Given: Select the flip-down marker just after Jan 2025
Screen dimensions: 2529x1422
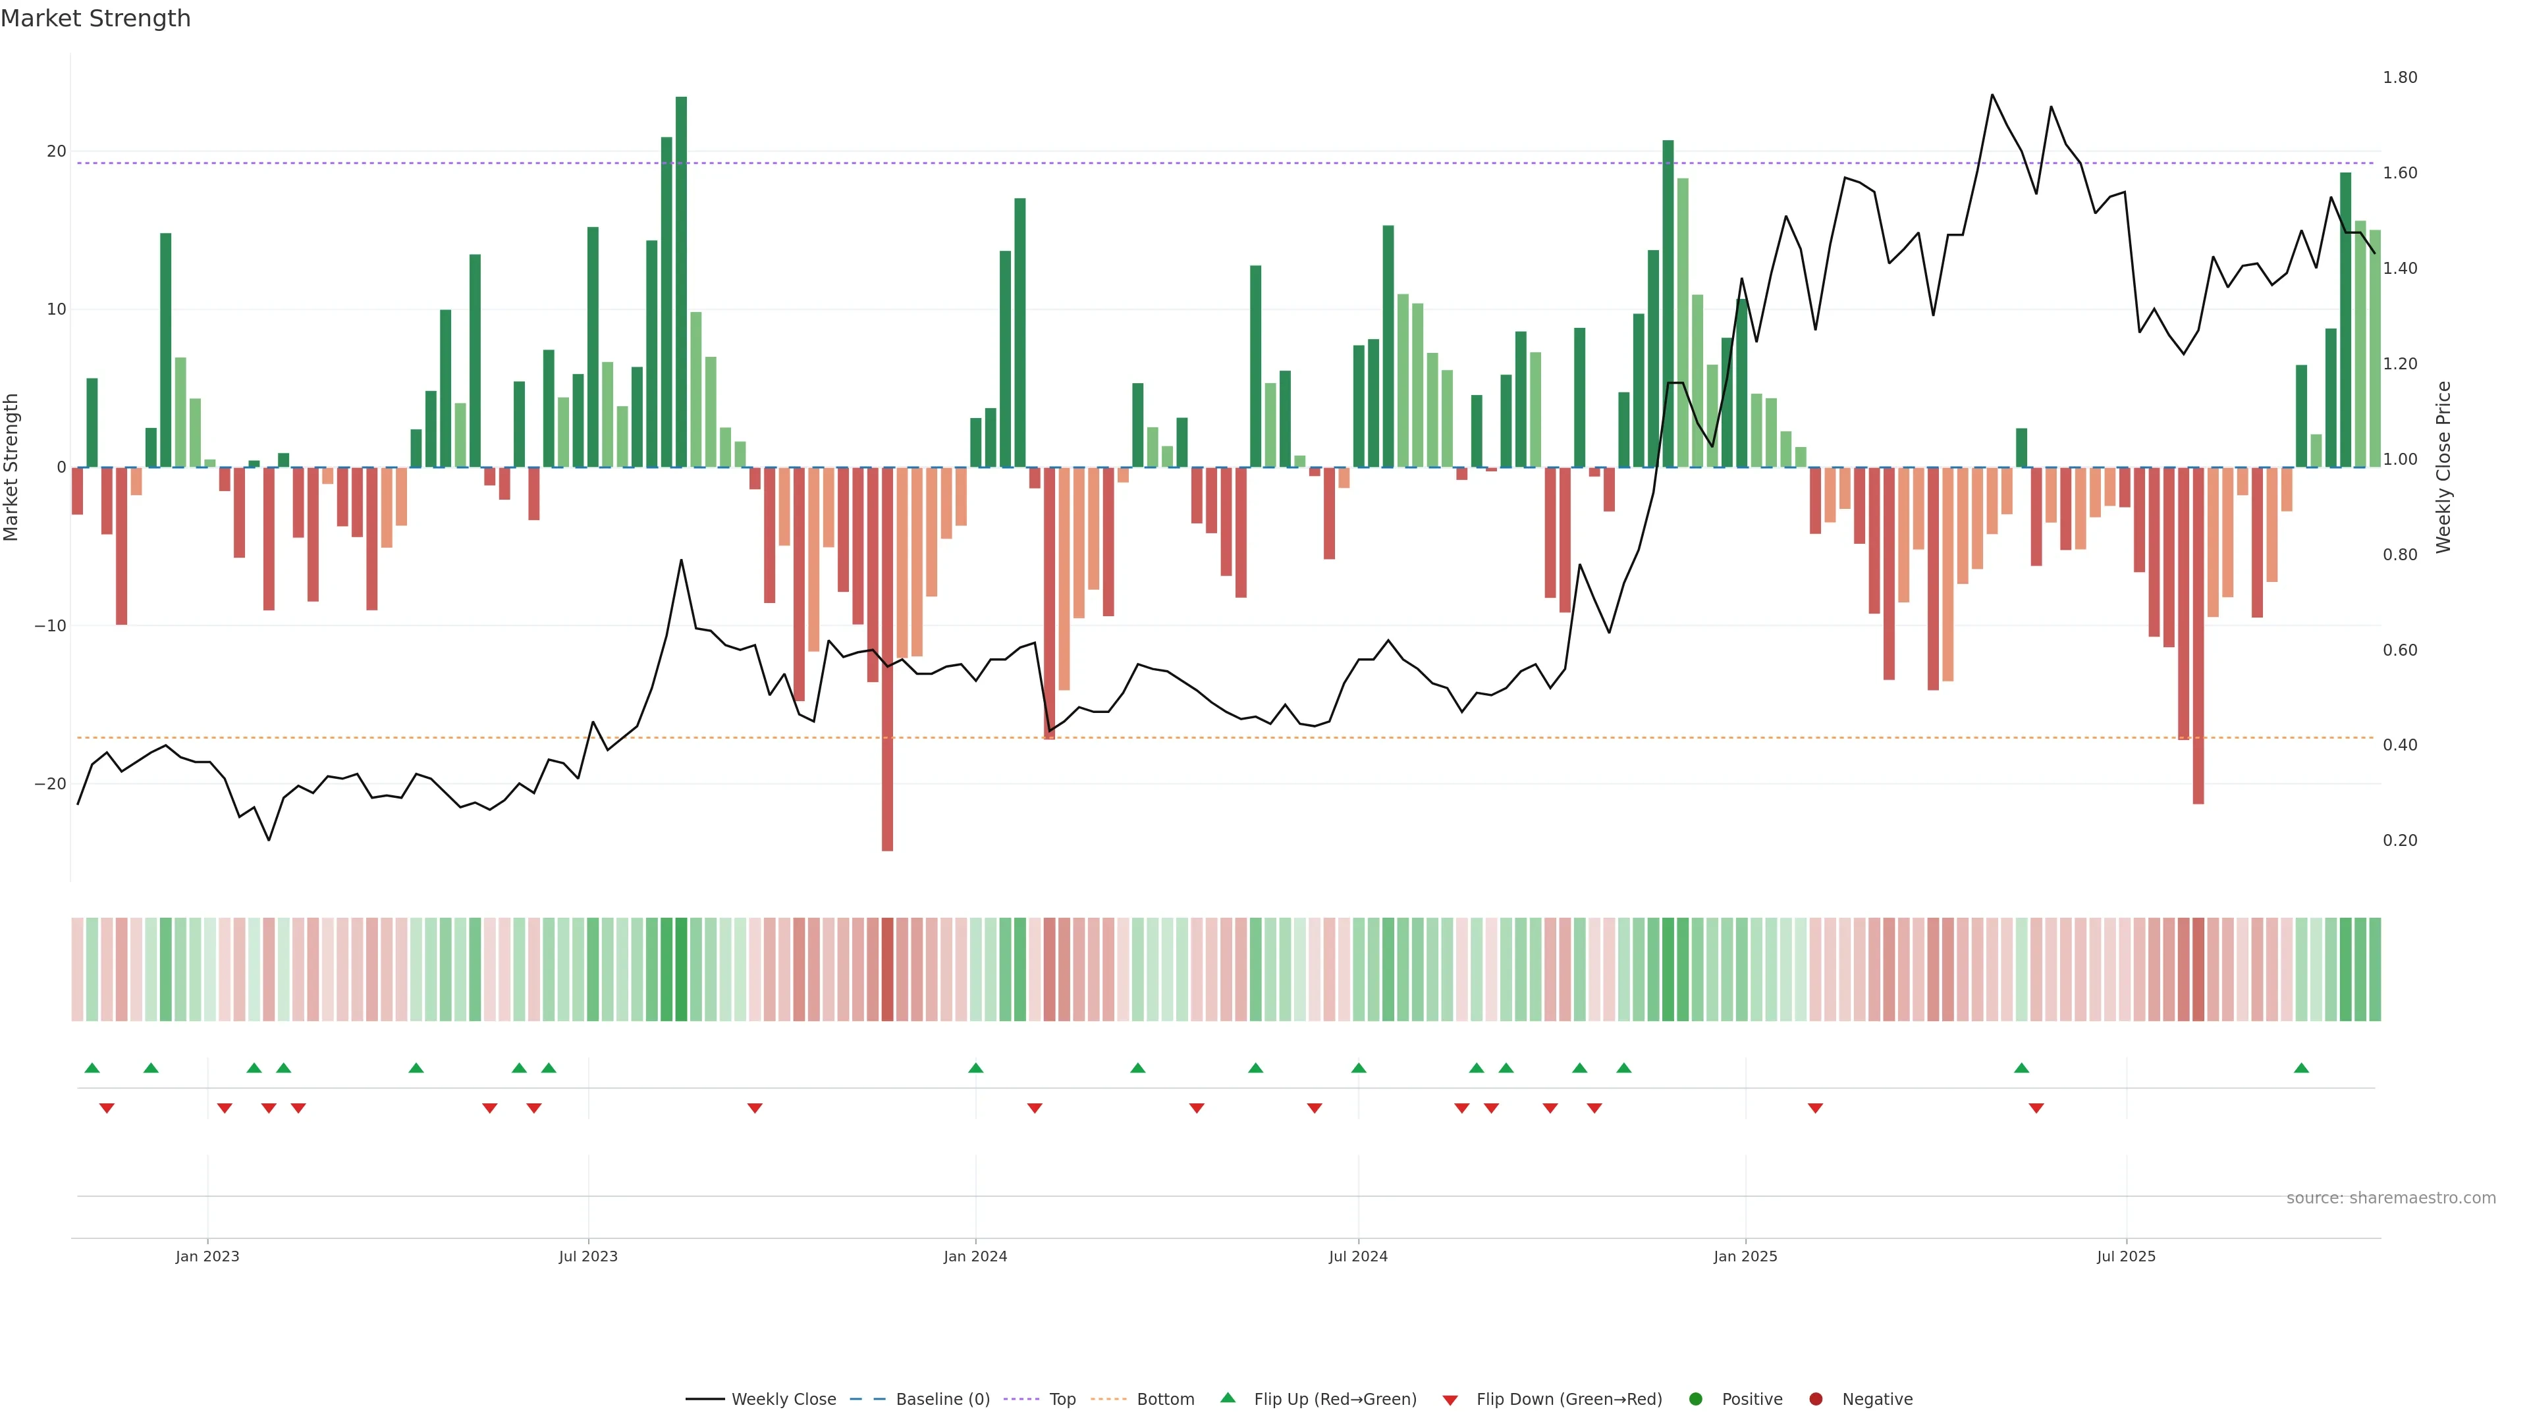Looking at the screenshot, I should coord(1815,1108).
